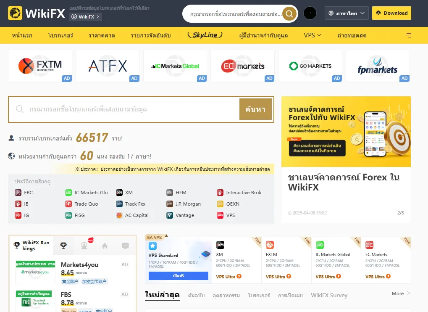
Task: Expand the VPS menu in navigation bar
Action: (312, 35)
